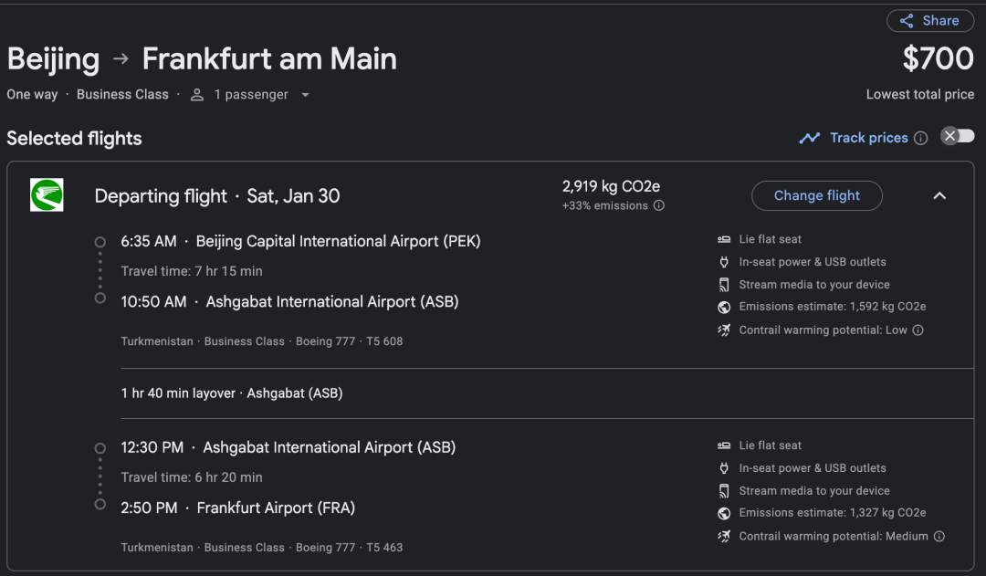The image size is (986, 576).
Task: Click the Track prices link text
Action: (868, 138)
